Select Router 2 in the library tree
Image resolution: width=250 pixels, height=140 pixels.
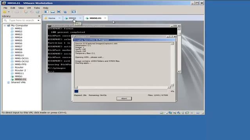[x=20, y=70]
